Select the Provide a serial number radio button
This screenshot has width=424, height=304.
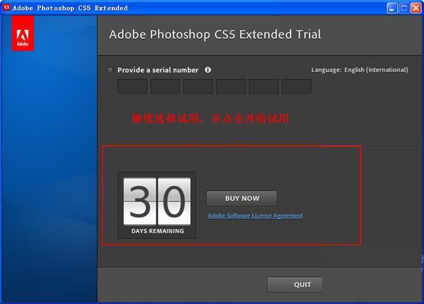(110, 70)
